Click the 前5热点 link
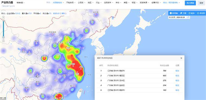Viewport: 206px width, 100px height. point(56,13)
